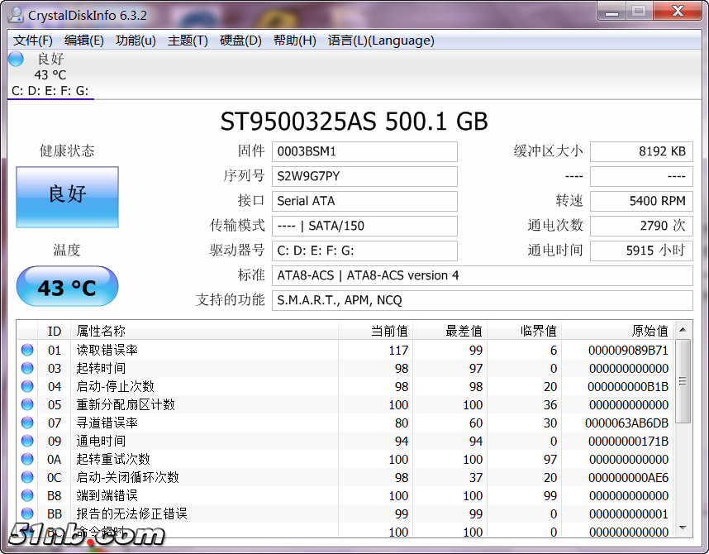Click the status icon for 07 寻道错误率
The height and width of the screenshot is (554, 709).
point(27,423)
